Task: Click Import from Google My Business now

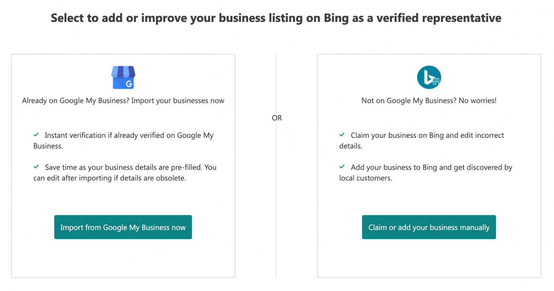Action: [x=123, y=227]
